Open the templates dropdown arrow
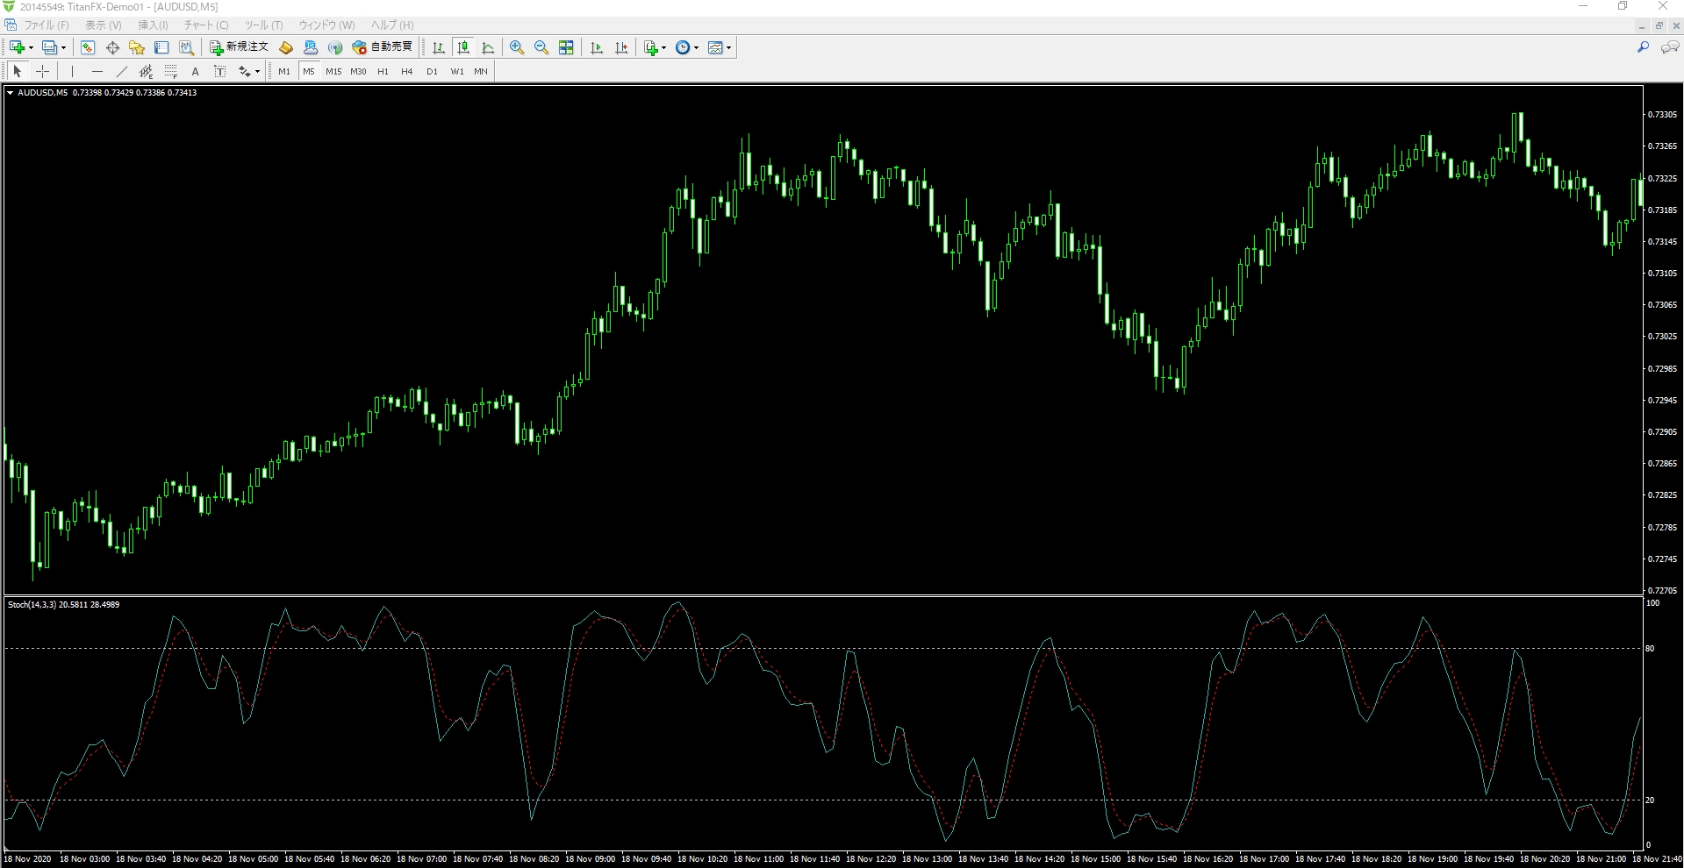 click(x=729, y=48)
